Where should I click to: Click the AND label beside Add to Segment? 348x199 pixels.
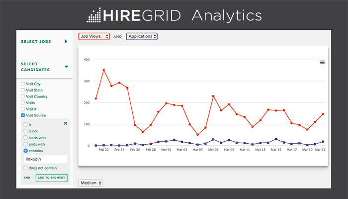point(27,178)
